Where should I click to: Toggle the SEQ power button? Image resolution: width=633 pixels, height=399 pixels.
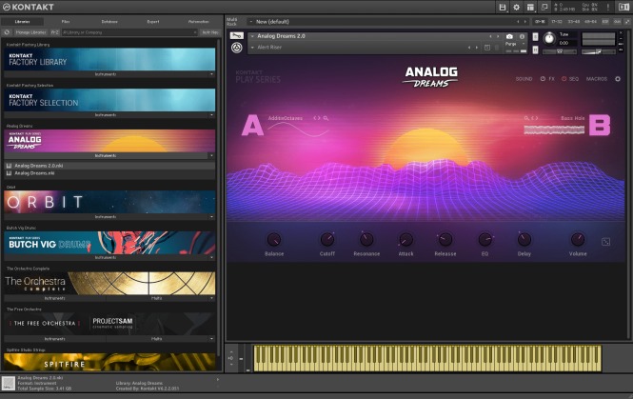tap(564, 79)
